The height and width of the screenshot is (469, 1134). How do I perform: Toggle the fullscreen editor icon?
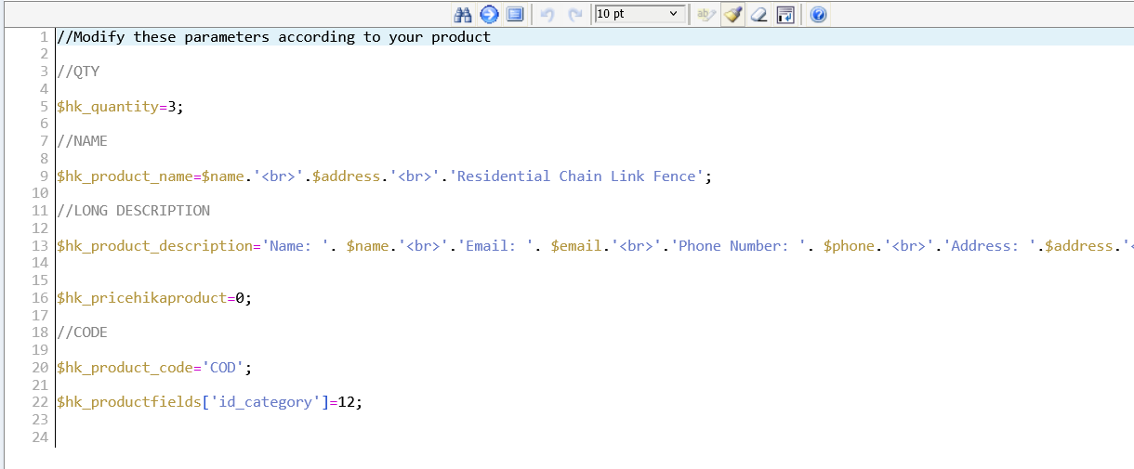click(516, 14)
